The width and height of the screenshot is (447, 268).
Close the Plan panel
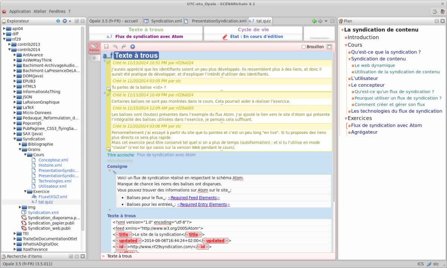(x=442, y=21)
